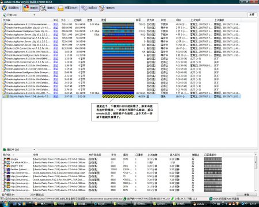Click the flag icon of the Panther queue user
Viewport: 259px width, 207px height.
8,170
